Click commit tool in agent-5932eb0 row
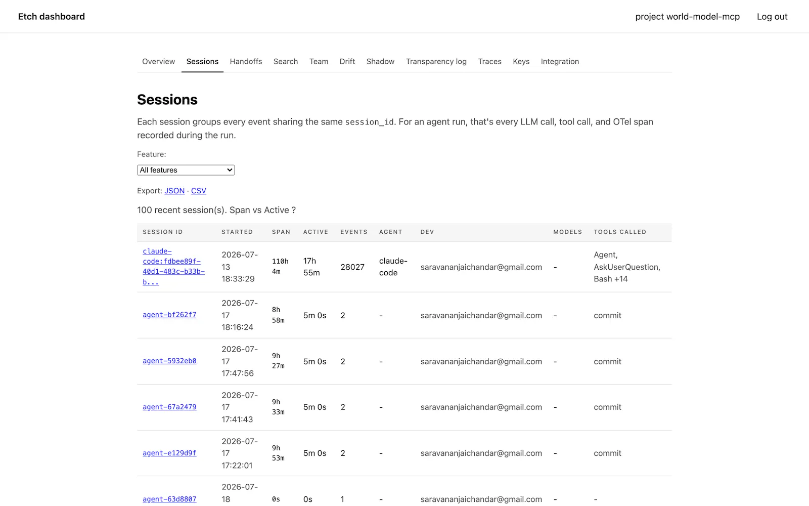 [x=607, y=361]
